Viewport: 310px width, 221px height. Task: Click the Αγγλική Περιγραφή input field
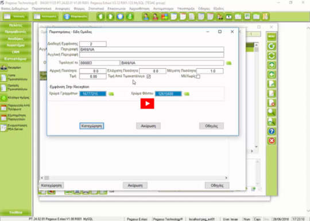point(152,55)
